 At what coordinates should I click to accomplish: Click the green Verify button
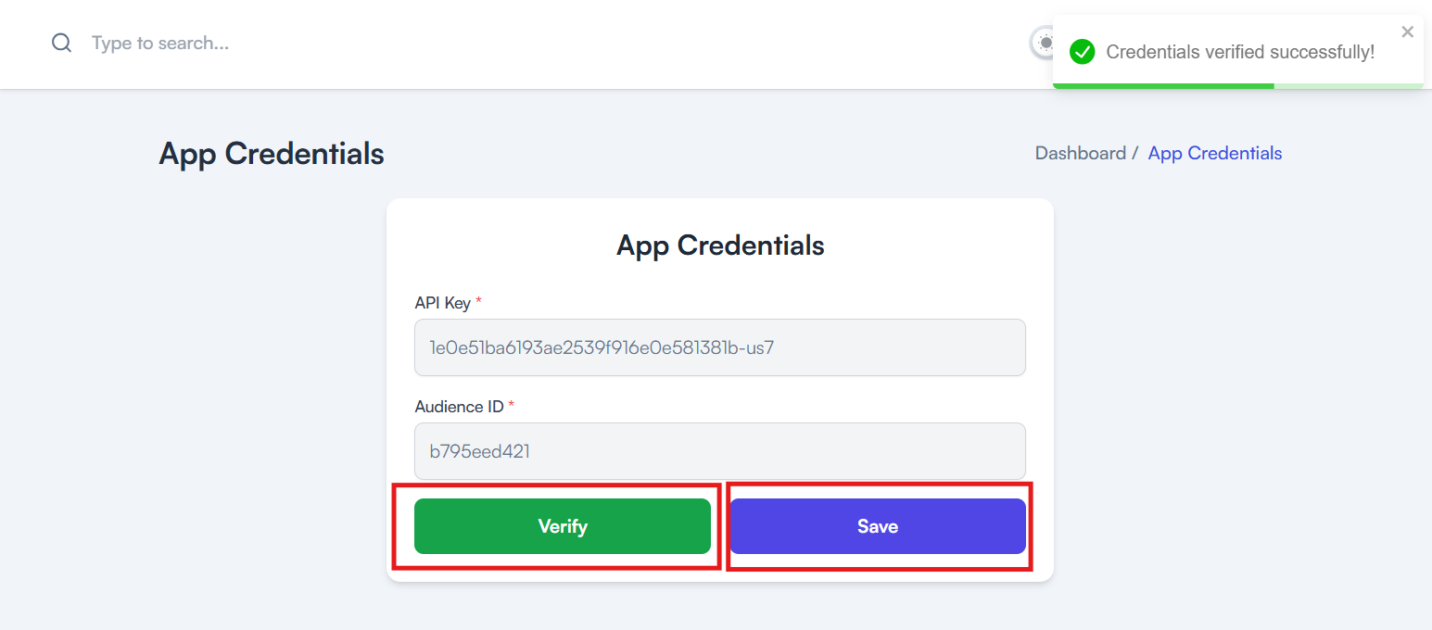(563, 526)
